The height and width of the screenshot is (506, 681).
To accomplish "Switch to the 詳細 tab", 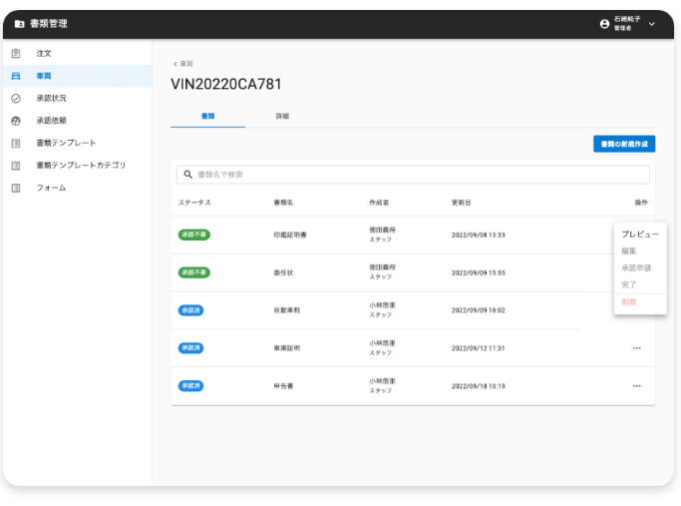I will click(x=282, y=117).
